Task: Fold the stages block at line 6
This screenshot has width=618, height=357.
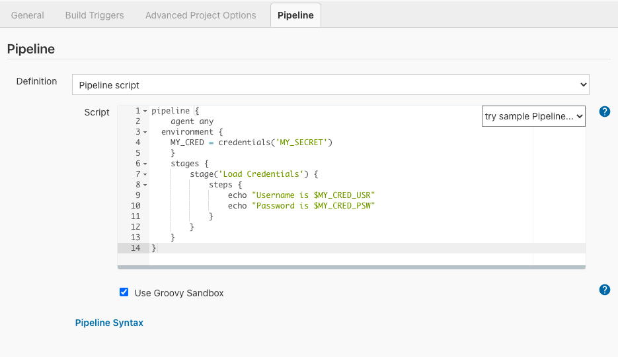Action: (x=145, y=164)
